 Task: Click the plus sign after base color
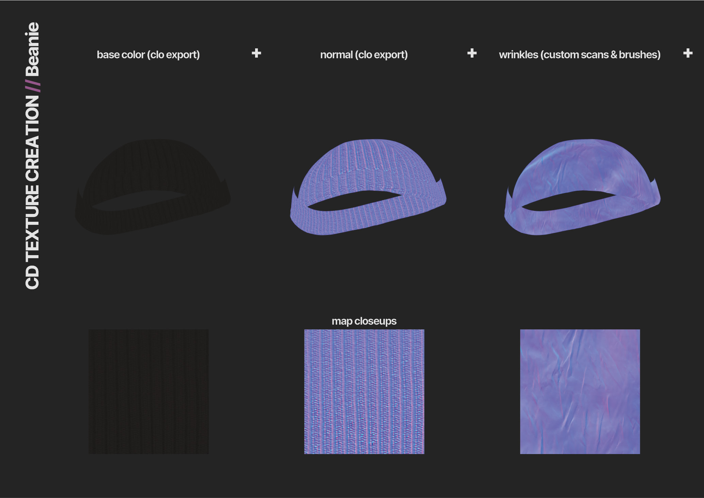256,53
